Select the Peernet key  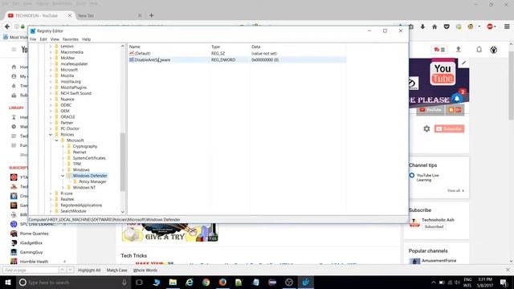pyautogui.click(x=80, y=153)
